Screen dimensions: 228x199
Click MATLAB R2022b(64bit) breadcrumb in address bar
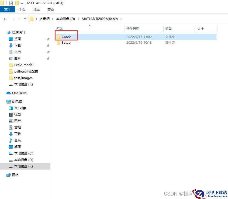(100, 19)
